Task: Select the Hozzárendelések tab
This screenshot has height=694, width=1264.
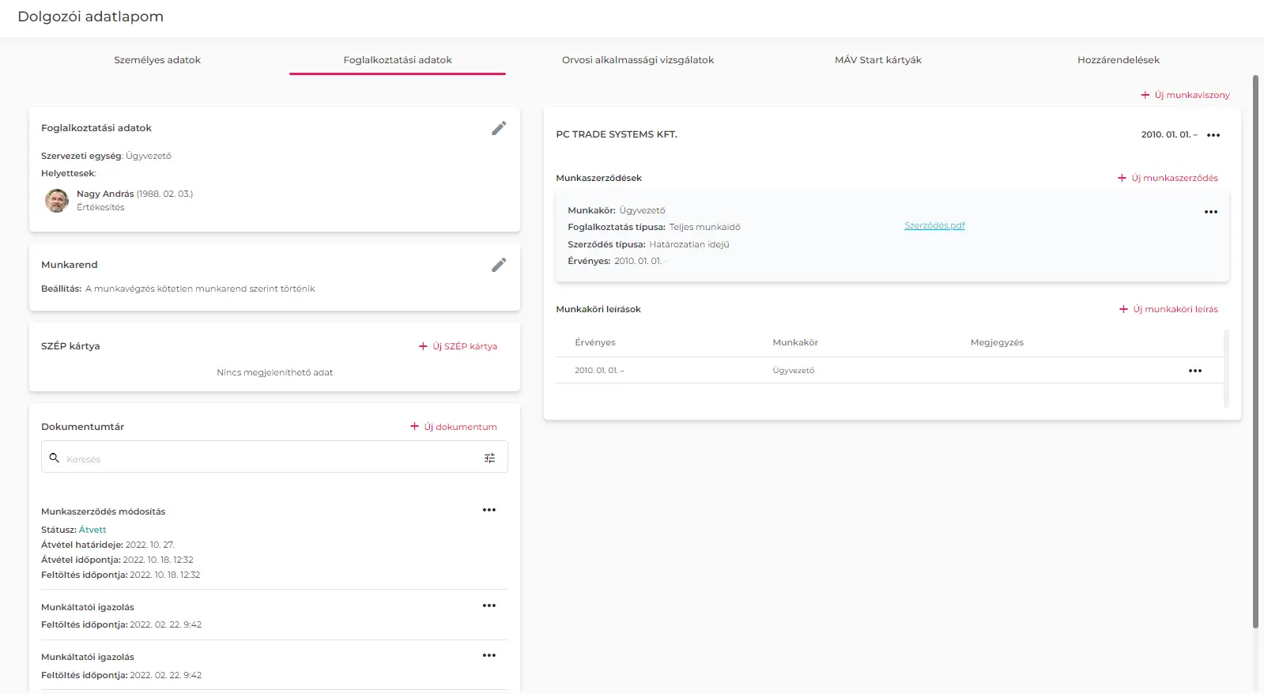Action: (1118, 60)
